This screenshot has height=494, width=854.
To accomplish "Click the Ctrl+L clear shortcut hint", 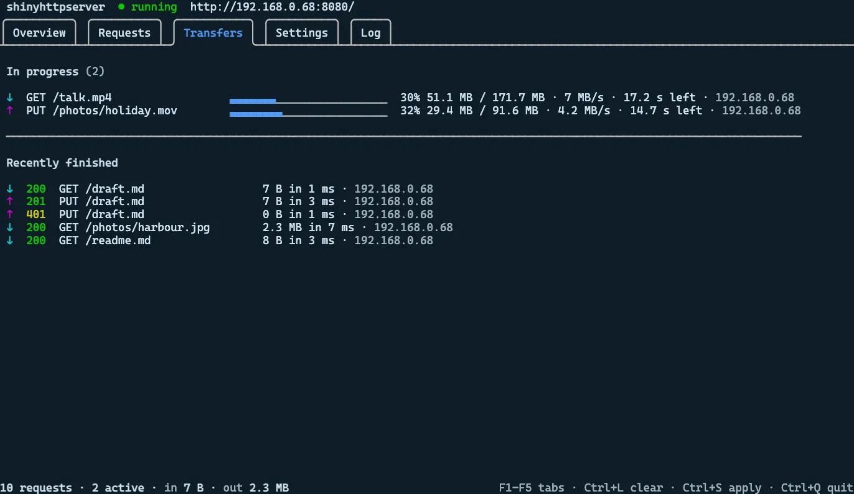I will [624, 488].
